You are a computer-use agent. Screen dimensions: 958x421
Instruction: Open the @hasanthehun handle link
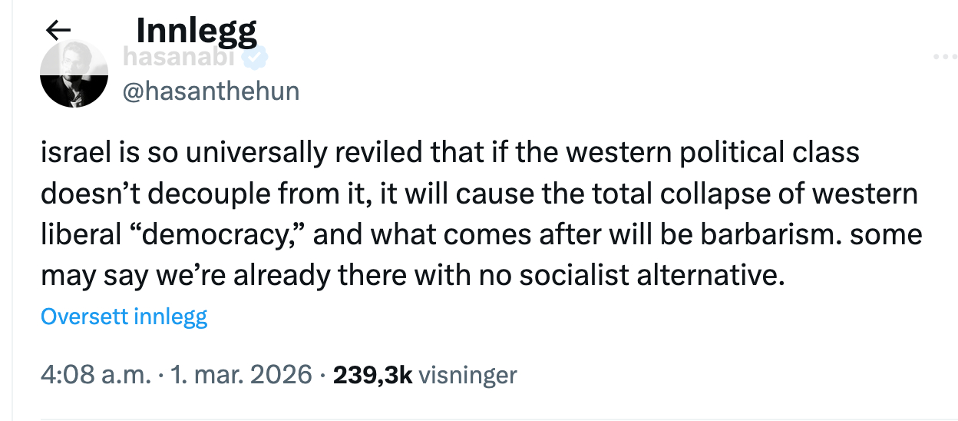(x=211, y=91)
